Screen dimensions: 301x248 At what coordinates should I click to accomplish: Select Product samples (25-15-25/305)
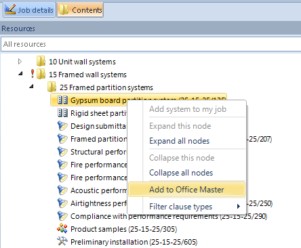point(123,229)
